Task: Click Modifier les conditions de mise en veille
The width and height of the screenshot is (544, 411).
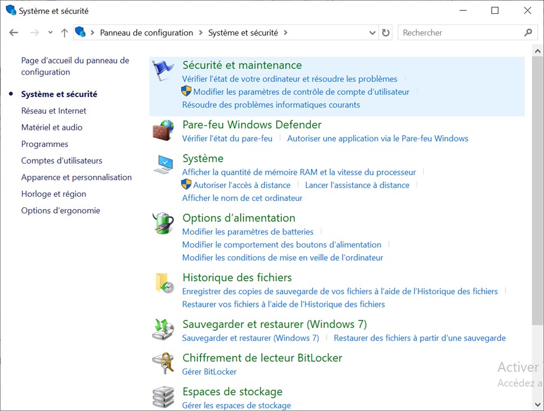Action: [x=282, y=257]
